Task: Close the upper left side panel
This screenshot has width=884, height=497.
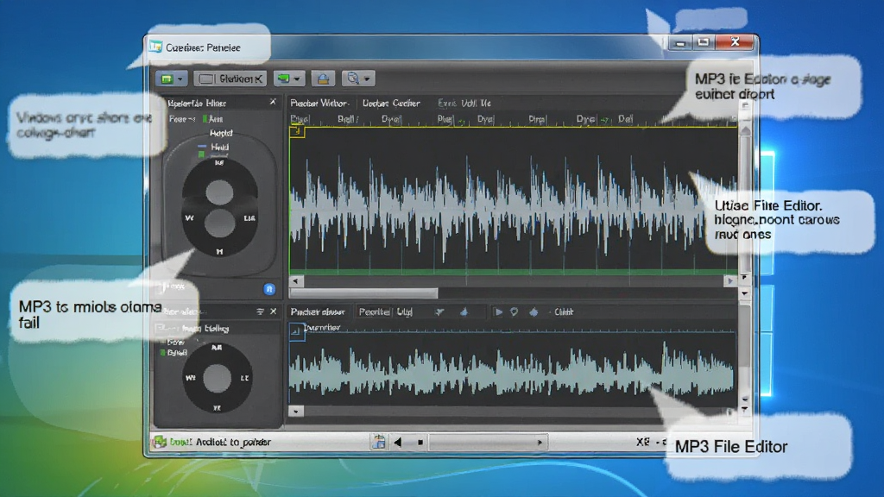Action: (x=273, y=102)
